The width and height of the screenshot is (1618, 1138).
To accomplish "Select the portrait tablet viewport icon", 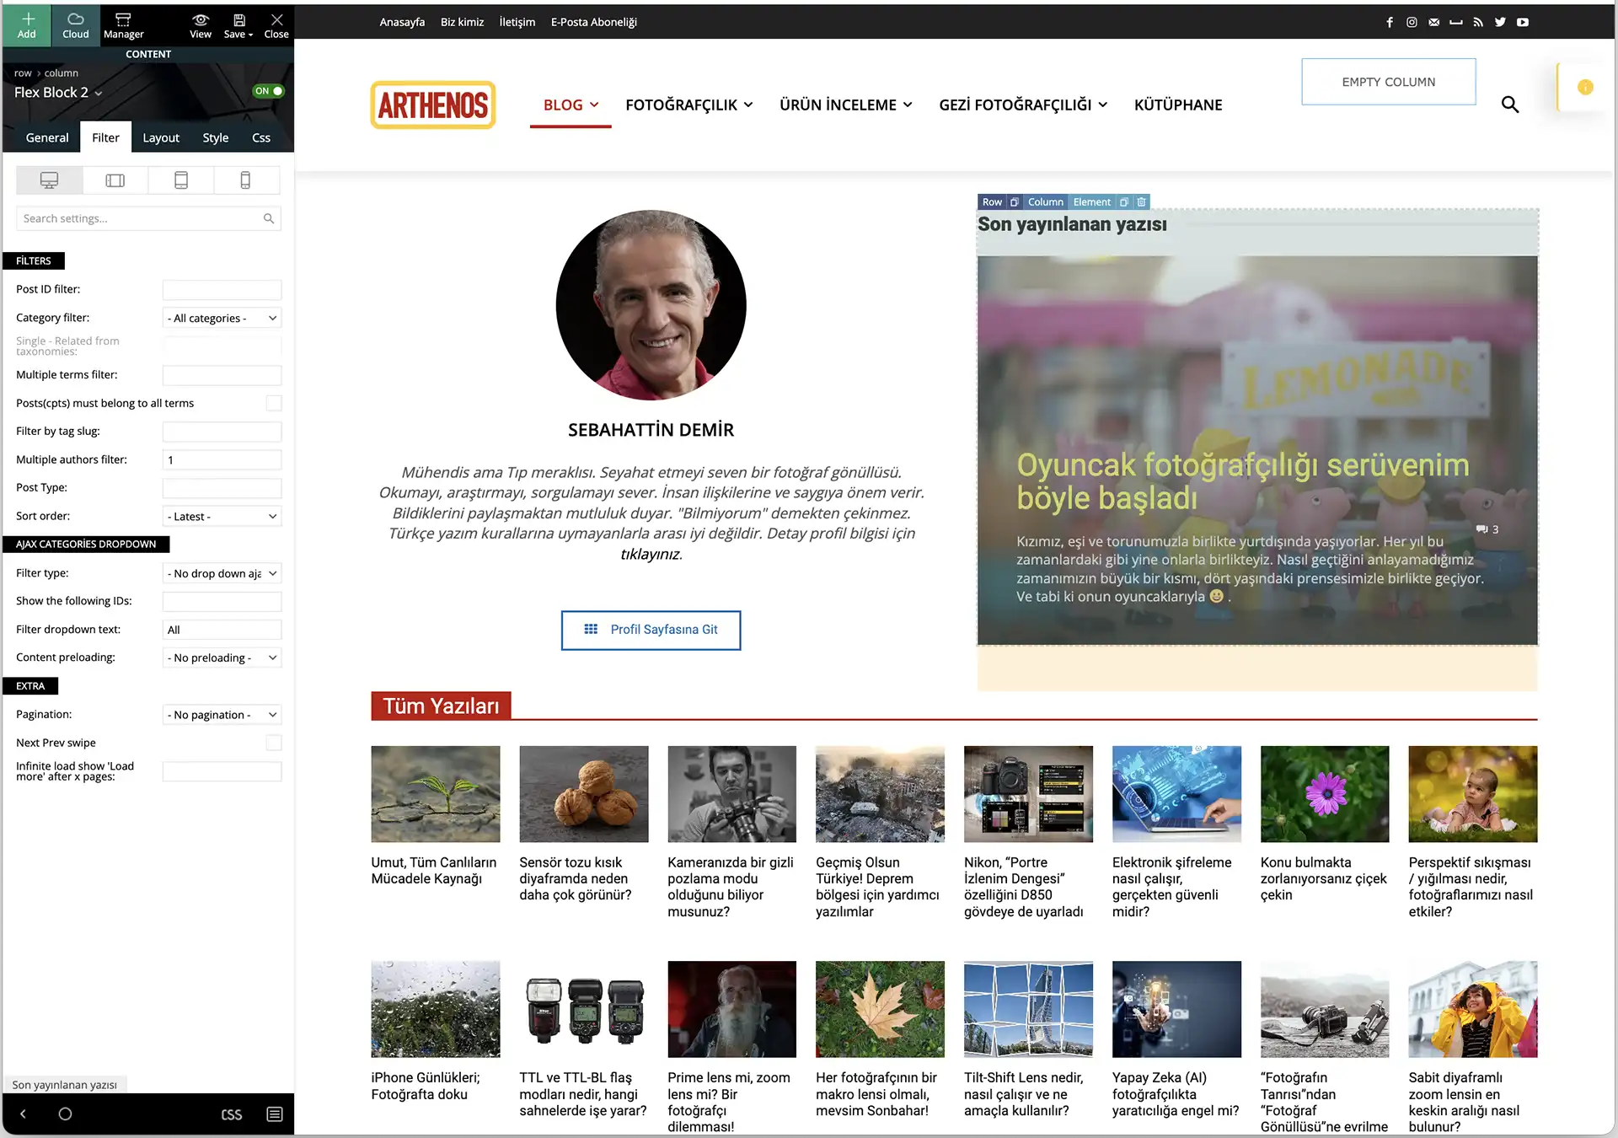I will point(181,180).
